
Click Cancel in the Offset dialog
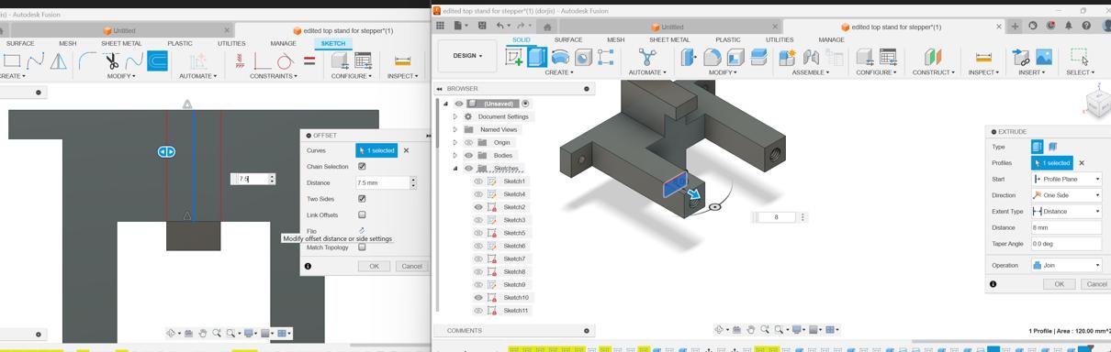[411, 267]
